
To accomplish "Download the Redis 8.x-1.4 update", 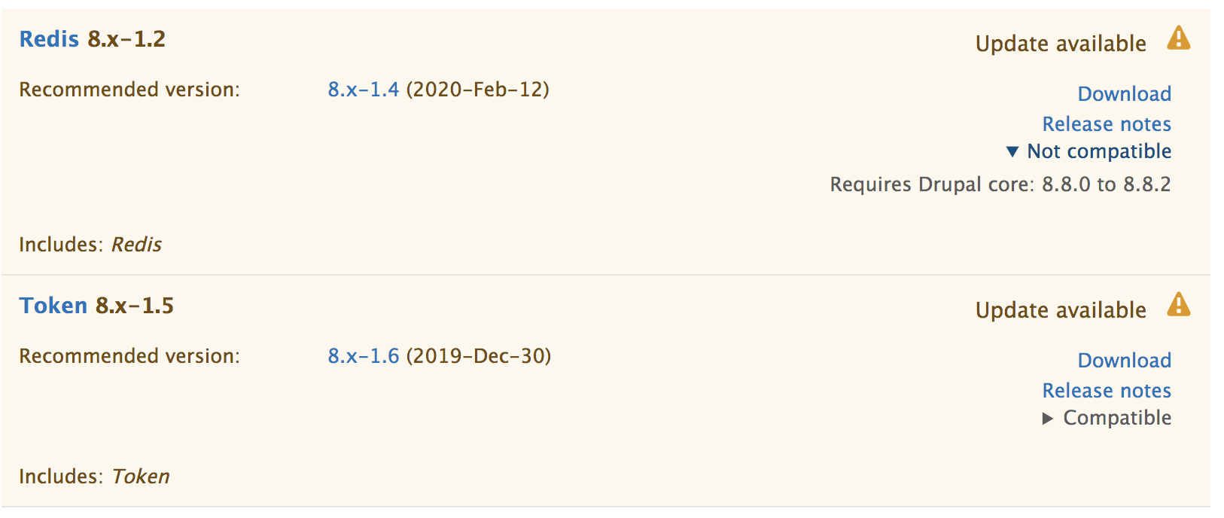I will (x=1125, y=94).
